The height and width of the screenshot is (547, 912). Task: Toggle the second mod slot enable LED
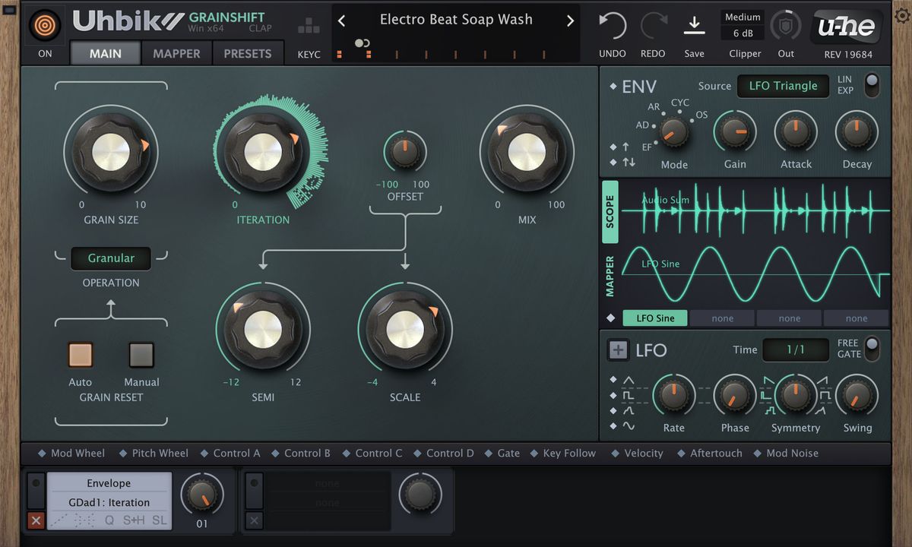255,483
